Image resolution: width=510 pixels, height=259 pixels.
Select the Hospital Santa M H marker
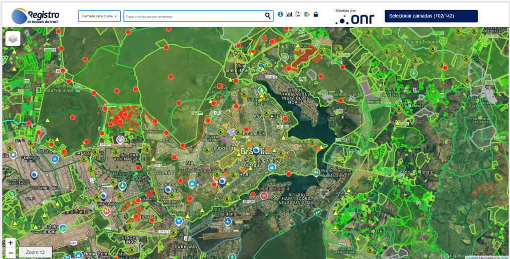tap(106, 211)
